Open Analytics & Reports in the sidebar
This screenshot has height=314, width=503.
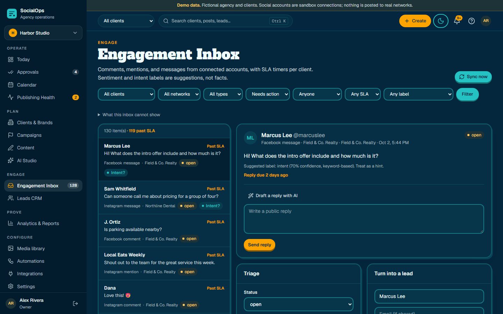click(x=43, y=223)
